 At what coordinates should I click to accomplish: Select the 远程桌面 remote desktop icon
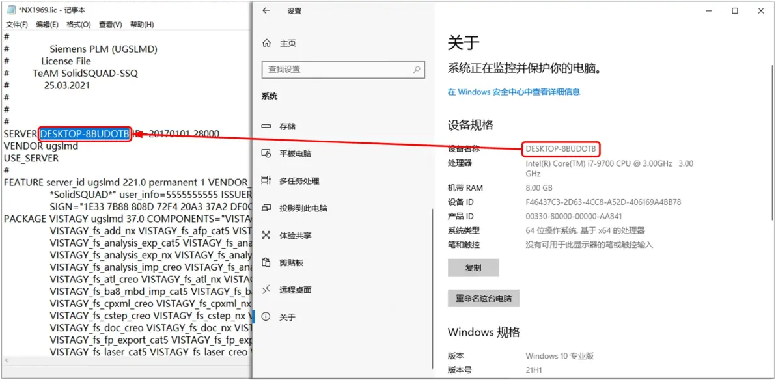point(266,290)
